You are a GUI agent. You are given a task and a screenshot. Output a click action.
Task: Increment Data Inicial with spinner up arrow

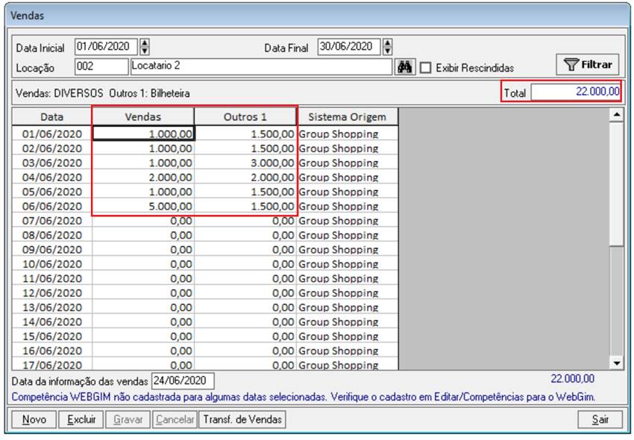point(145,43)
